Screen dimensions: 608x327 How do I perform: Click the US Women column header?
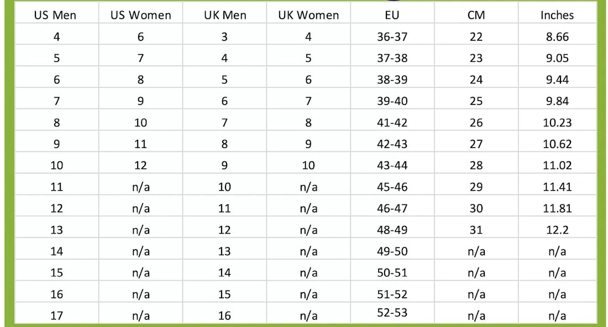141,15
